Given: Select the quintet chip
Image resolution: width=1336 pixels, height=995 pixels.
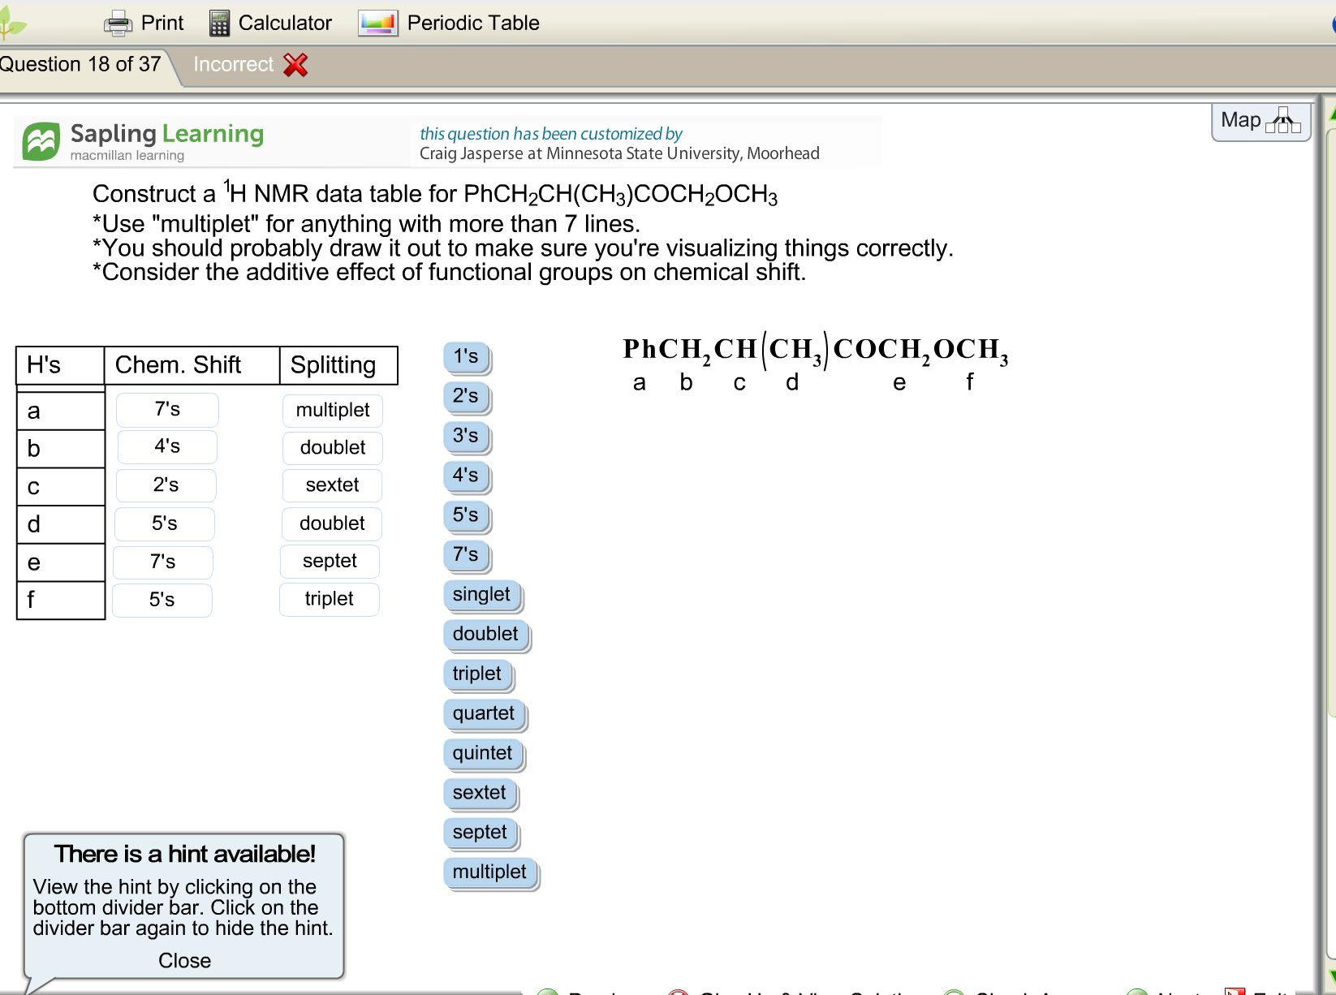Looking at the screenshot, I should tap(482, 753).
